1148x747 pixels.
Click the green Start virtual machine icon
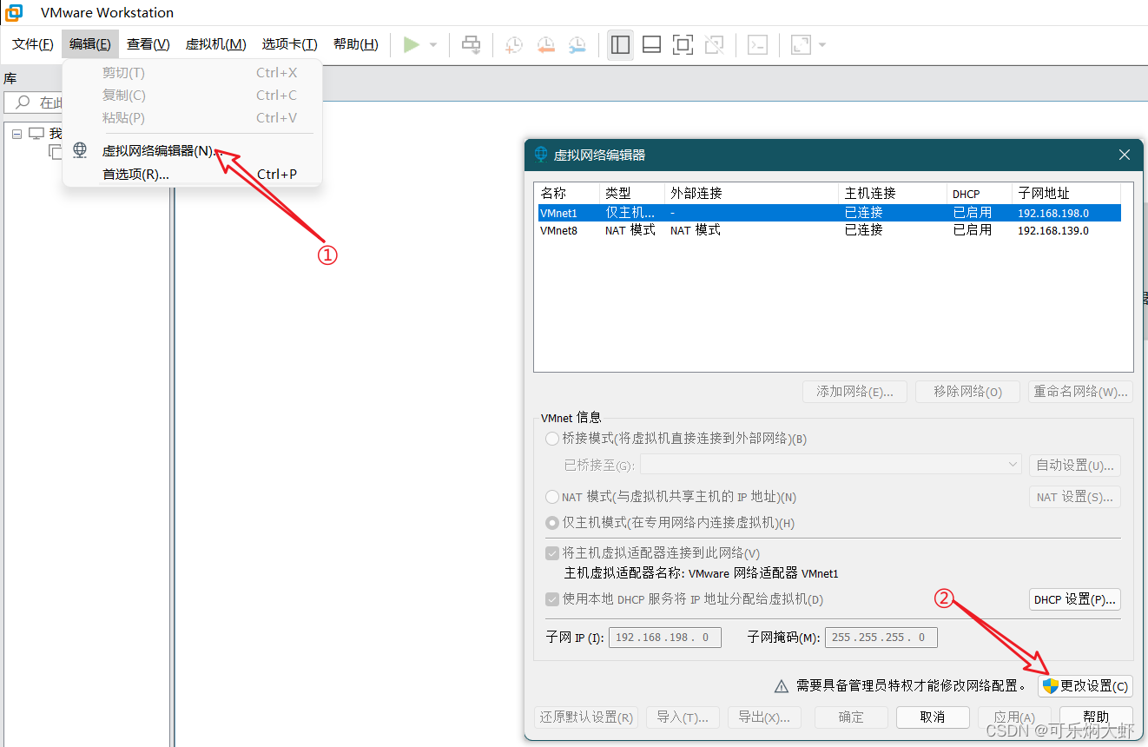[x=413, y=44]
